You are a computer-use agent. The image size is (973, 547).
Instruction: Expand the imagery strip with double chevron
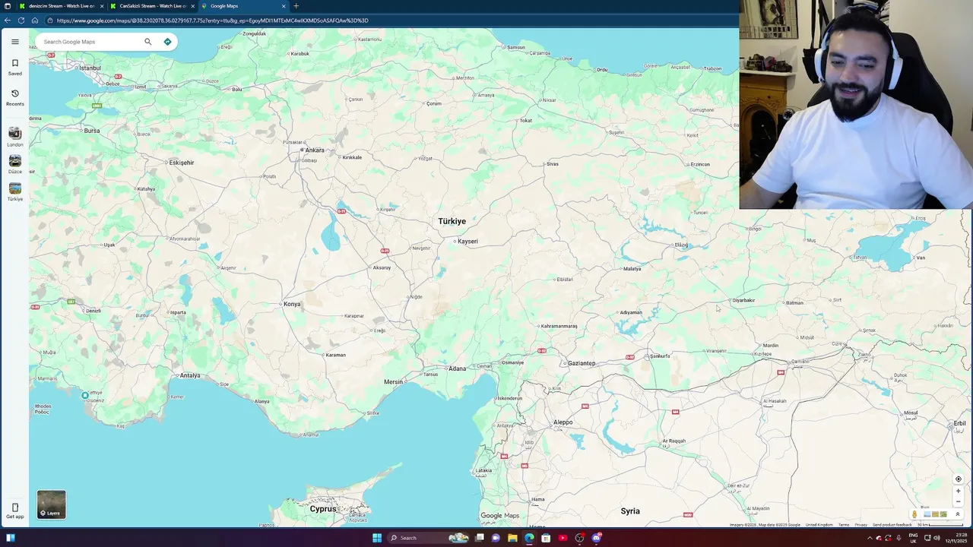(958, 514)
